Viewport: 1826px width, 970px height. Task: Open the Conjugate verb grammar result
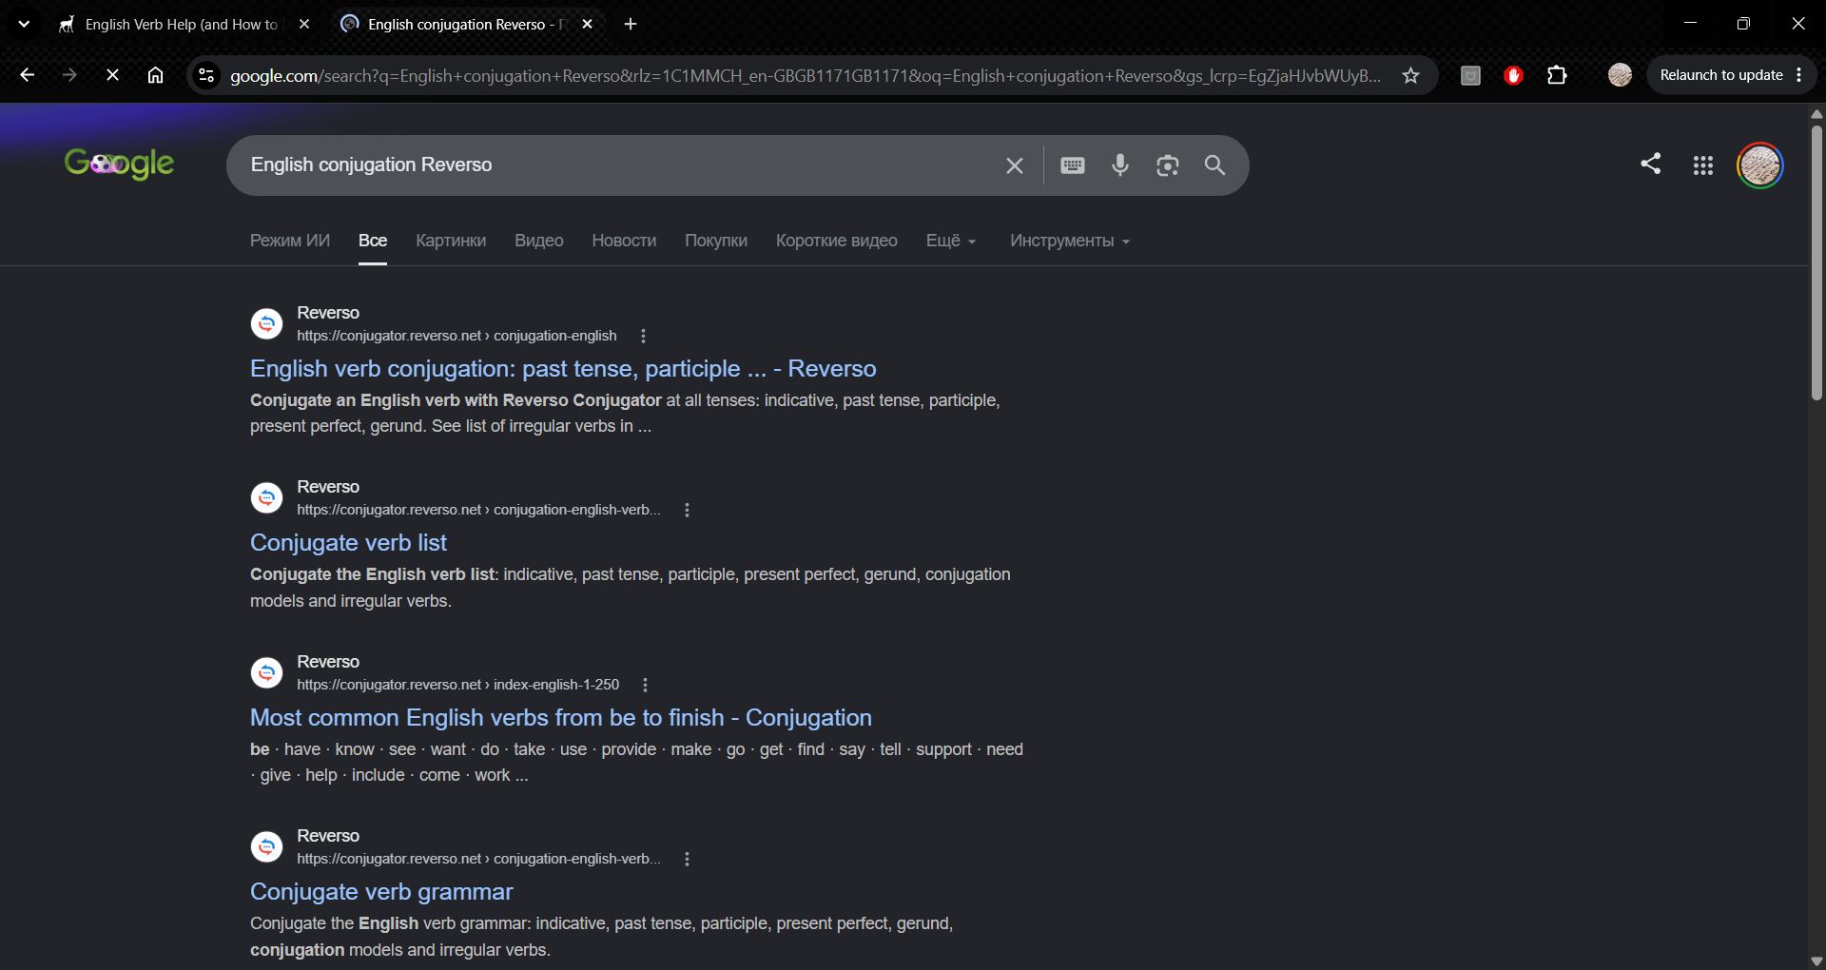pyautogui.click(x=381, y=892)
